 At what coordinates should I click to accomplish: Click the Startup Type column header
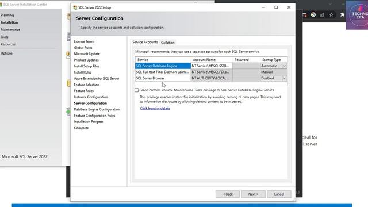tap(274, 60)
